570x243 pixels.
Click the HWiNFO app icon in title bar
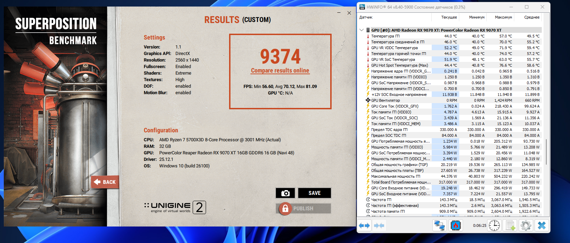tap(362, 7)
